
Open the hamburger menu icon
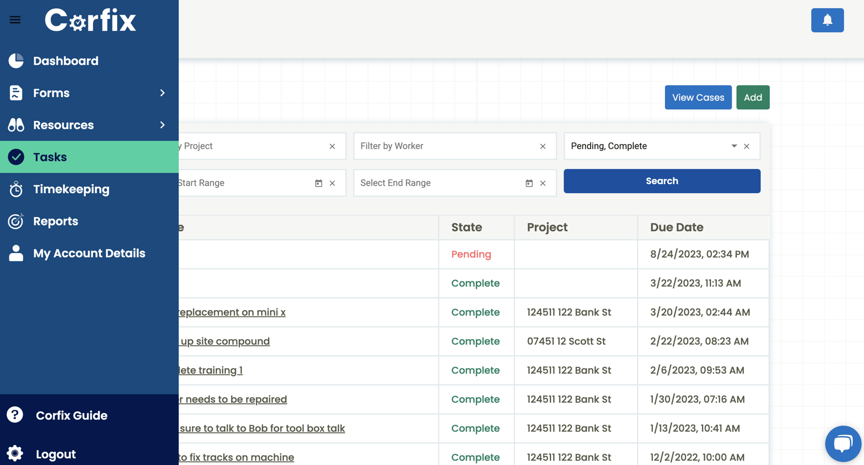click(15, 20)
